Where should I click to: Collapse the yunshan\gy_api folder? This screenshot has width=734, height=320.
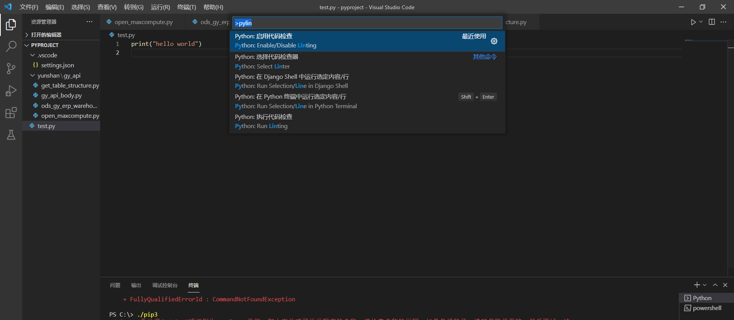tap(61, 75)
